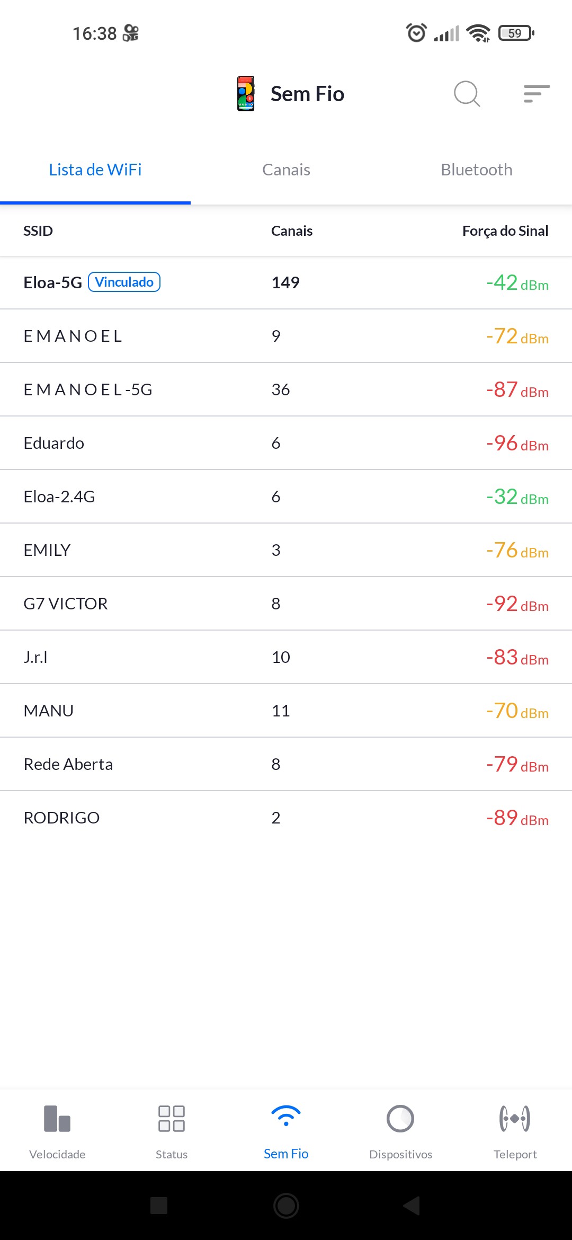Tap the SSID column header

pyautogui.click(x=38, y=231)
